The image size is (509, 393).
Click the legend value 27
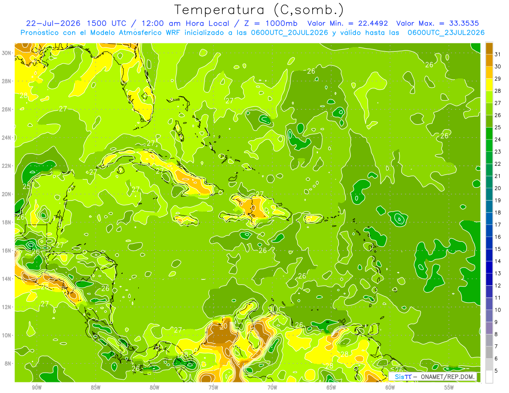pyautogui.click(x=498, y=103)
